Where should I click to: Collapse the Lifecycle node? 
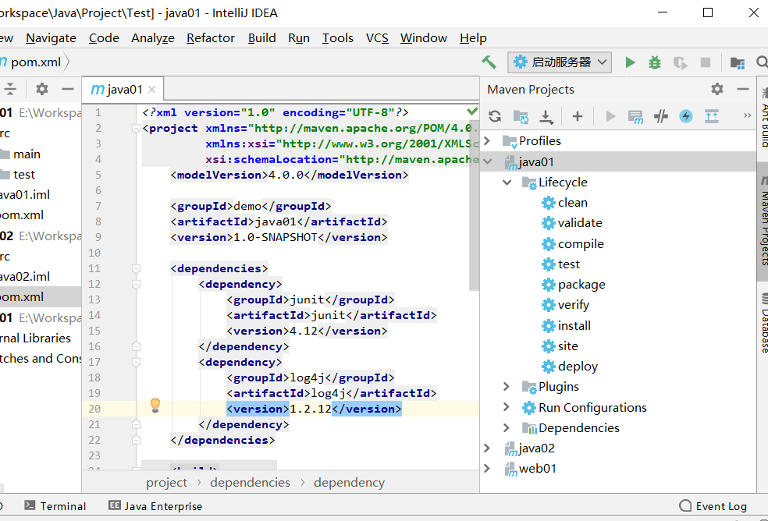tap(507, 183)
